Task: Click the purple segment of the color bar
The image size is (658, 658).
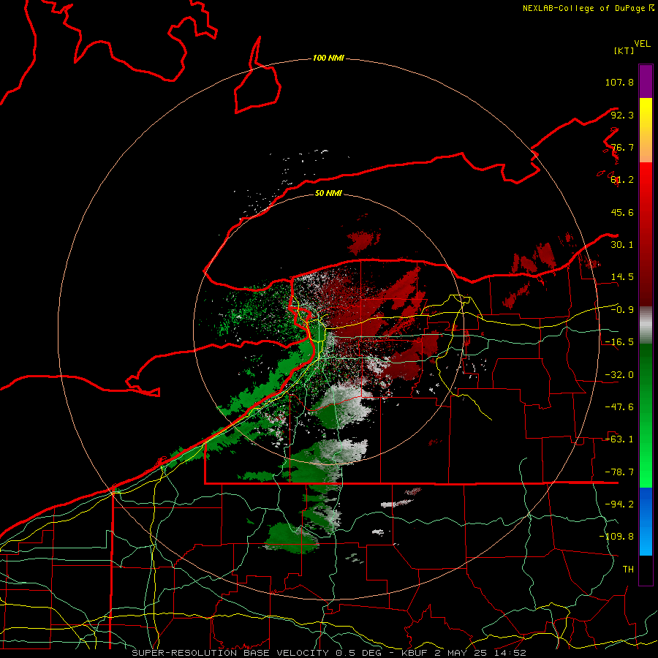Action: click(x=646, y=82)
